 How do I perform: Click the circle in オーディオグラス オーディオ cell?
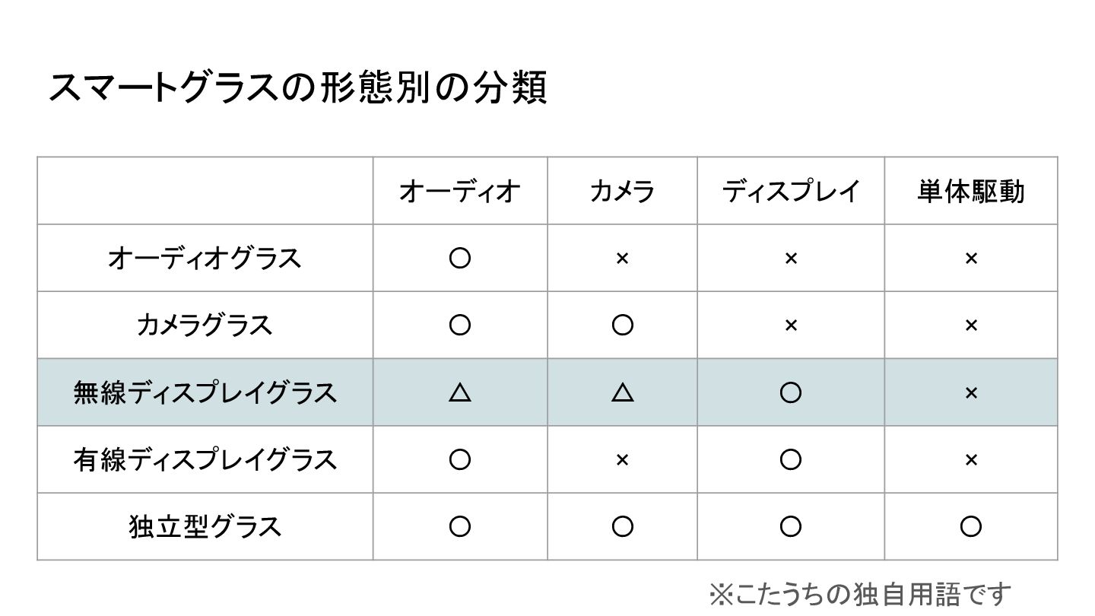pos(460,259)
